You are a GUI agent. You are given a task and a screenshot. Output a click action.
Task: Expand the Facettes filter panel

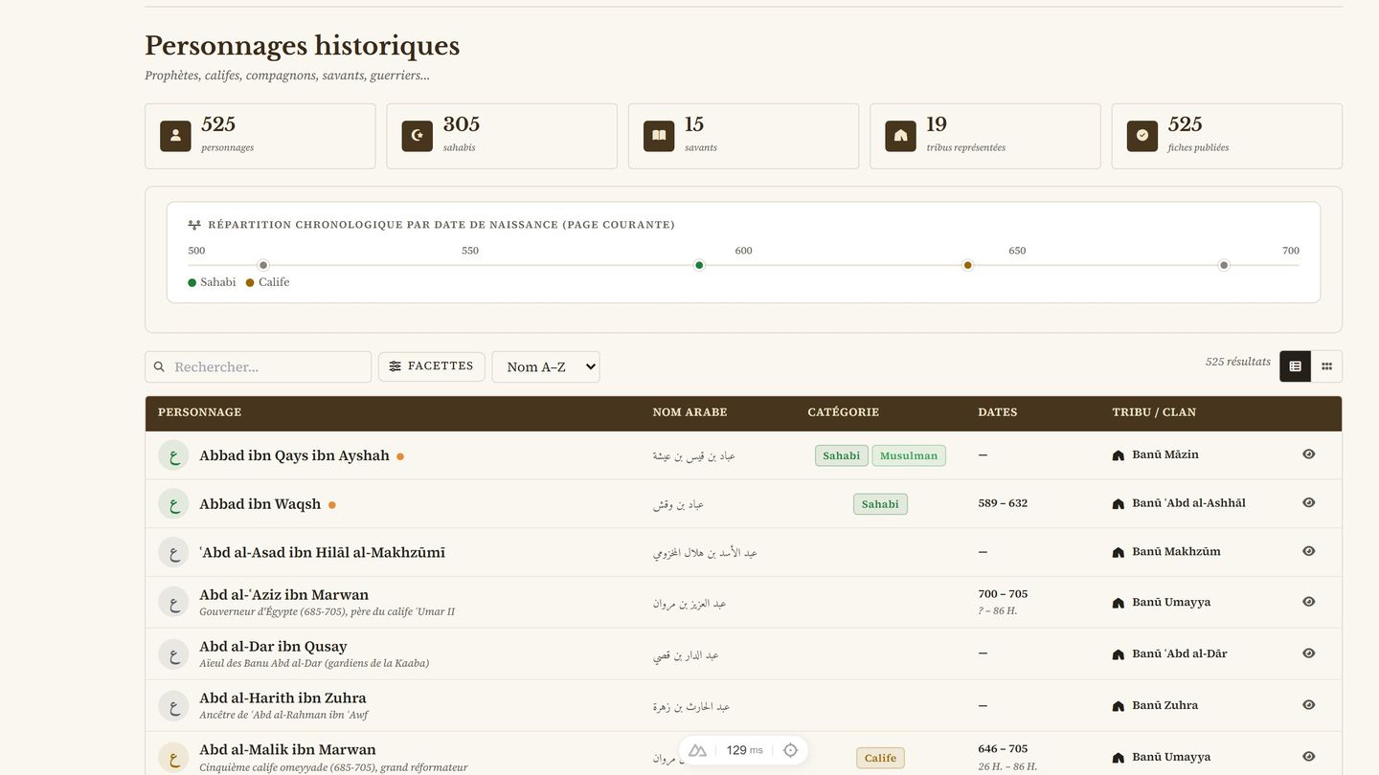pyautogui.click(x=432, y=366)
